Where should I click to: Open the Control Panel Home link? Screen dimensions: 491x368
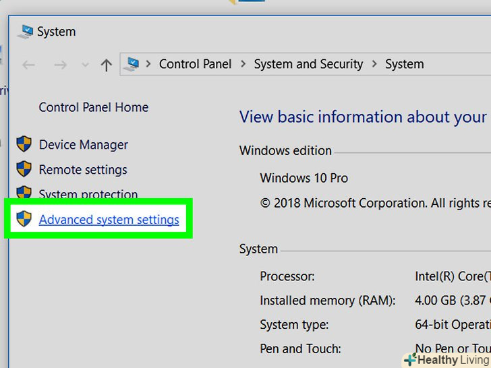point(93,107)
